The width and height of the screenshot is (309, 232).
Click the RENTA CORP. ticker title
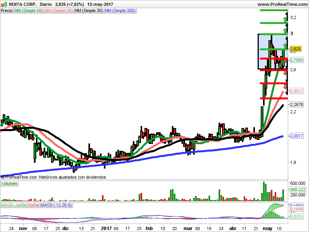pos(23,4)
